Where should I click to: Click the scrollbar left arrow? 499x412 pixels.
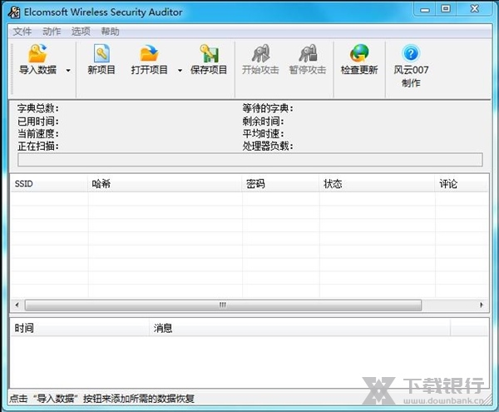(x=17, y=305)
